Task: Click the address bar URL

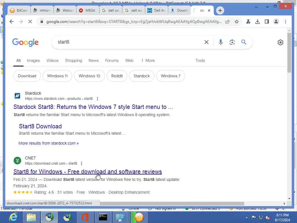Action: point(134,21)
